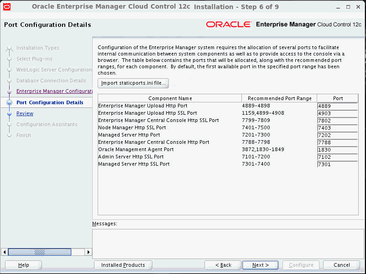Click range value 7401-7500
The image size is (366, 274).
tap(256, 127)
